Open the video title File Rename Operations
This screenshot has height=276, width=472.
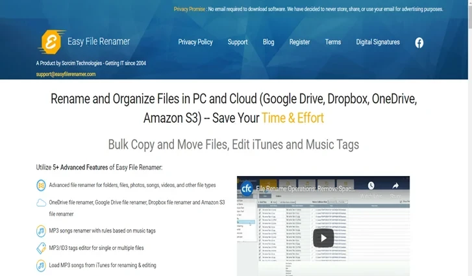(x=305, y=188)
